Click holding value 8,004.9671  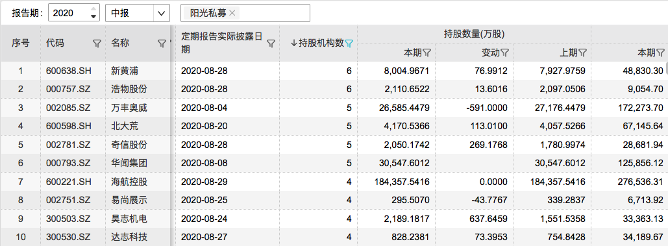pyautogui.click(x=408, y=71)
